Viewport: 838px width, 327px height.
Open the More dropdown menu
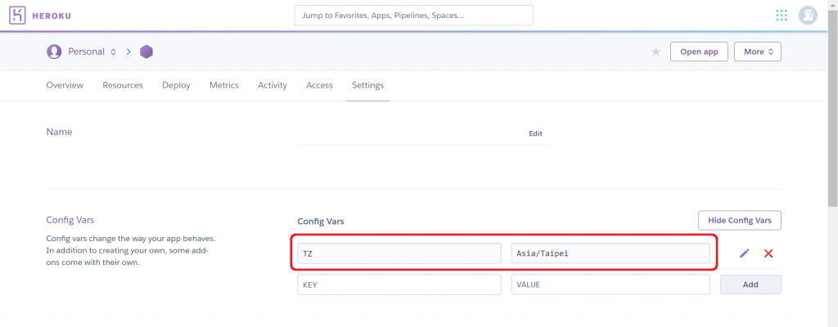pyautogui.click(x=757, y=52)
